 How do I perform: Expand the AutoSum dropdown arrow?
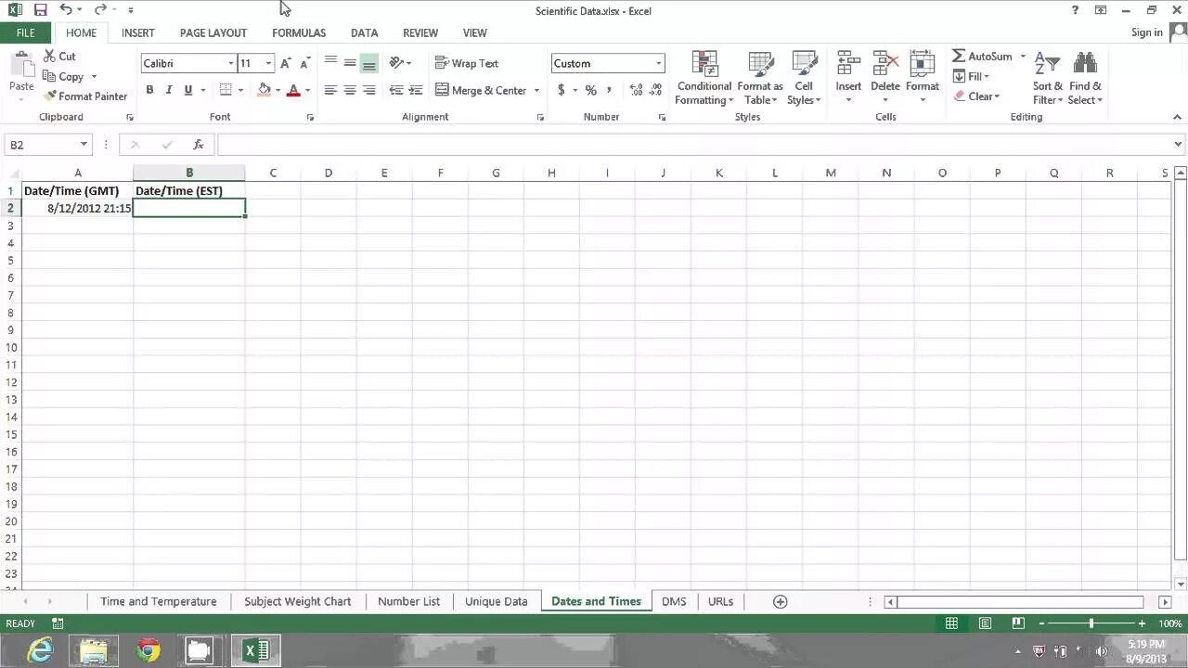[x=1024, y=57]
